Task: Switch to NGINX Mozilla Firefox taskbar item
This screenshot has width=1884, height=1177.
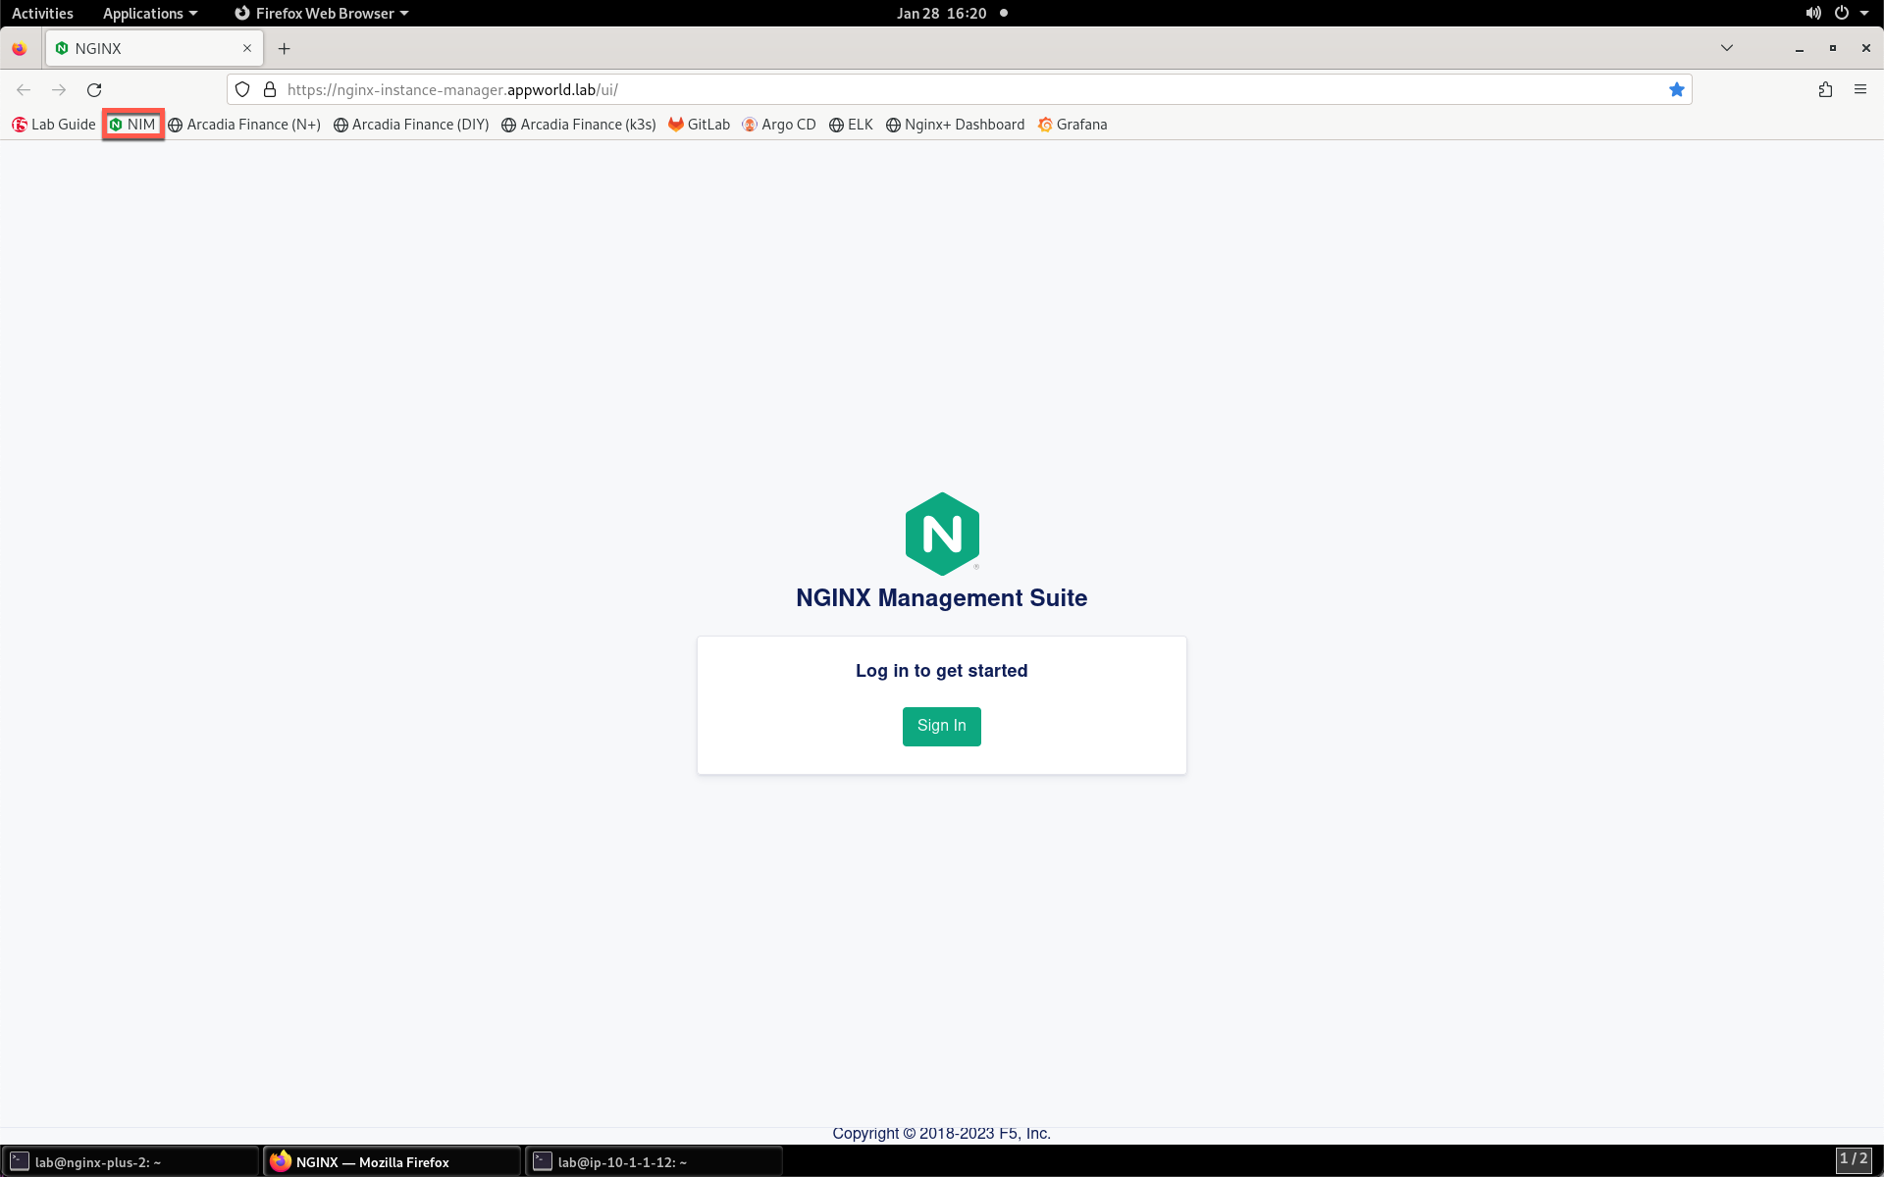Action: point(392,1161)
